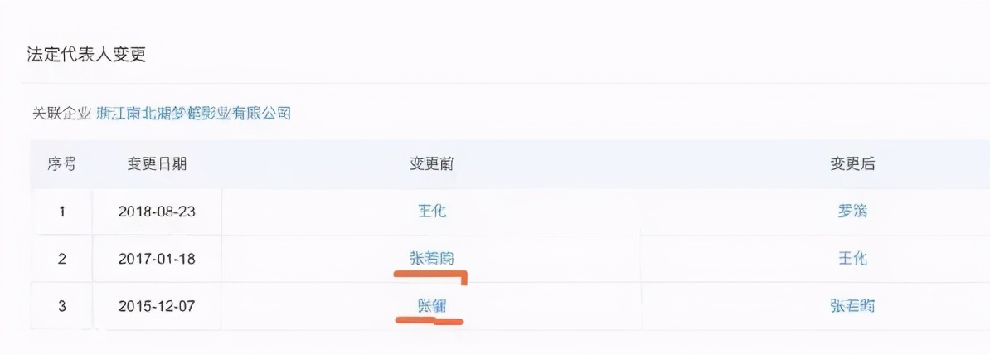Image resolution: width=990 pixels, height=355 pixels.
Task: Open the 变更前 name in the 2015-12-07 row
Action: (431, 305)
